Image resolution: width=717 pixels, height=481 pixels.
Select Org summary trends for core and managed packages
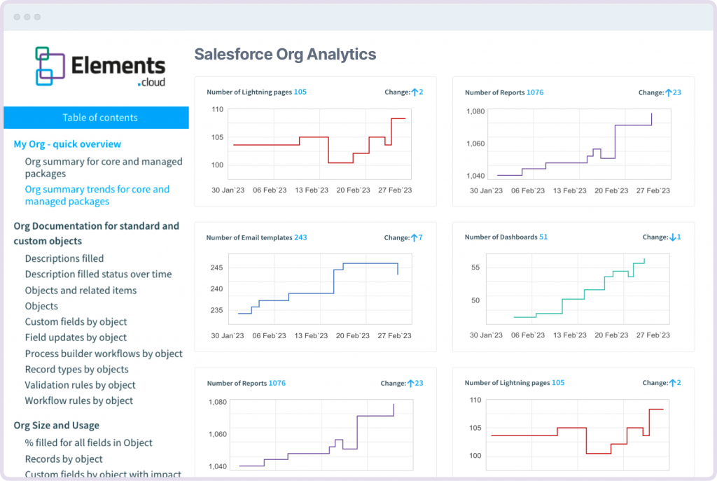coord(97,195)
